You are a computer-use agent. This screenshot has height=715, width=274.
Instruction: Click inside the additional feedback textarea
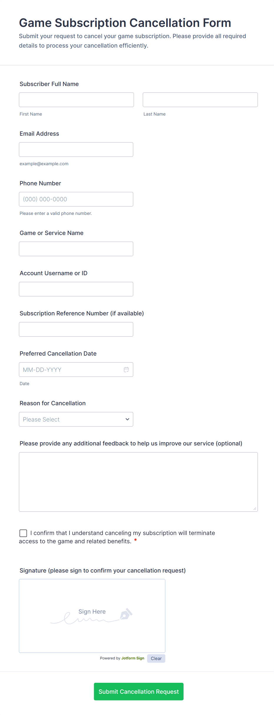(x=138, y=481)
